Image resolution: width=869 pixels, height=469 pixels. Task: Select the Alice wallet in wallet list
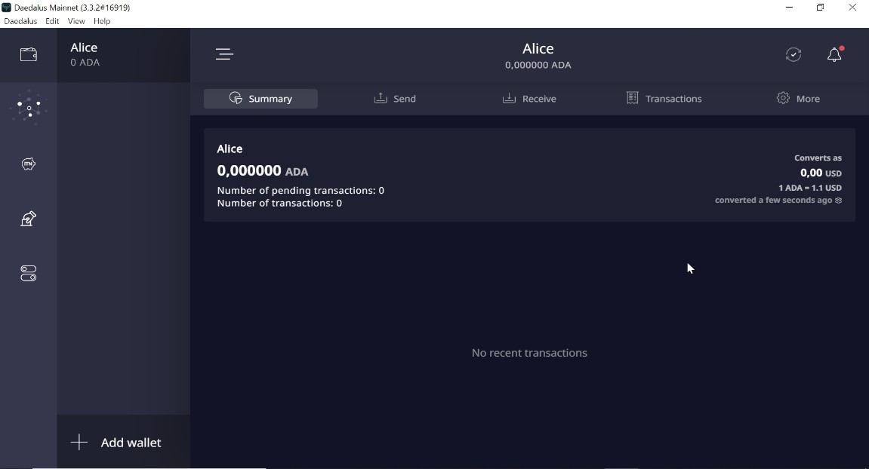pyautogui.click(x=124, y=55)
